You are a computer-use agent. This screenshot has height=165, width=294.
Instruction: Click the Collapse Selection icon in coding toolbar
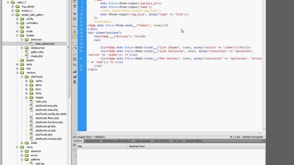[74, 1]
